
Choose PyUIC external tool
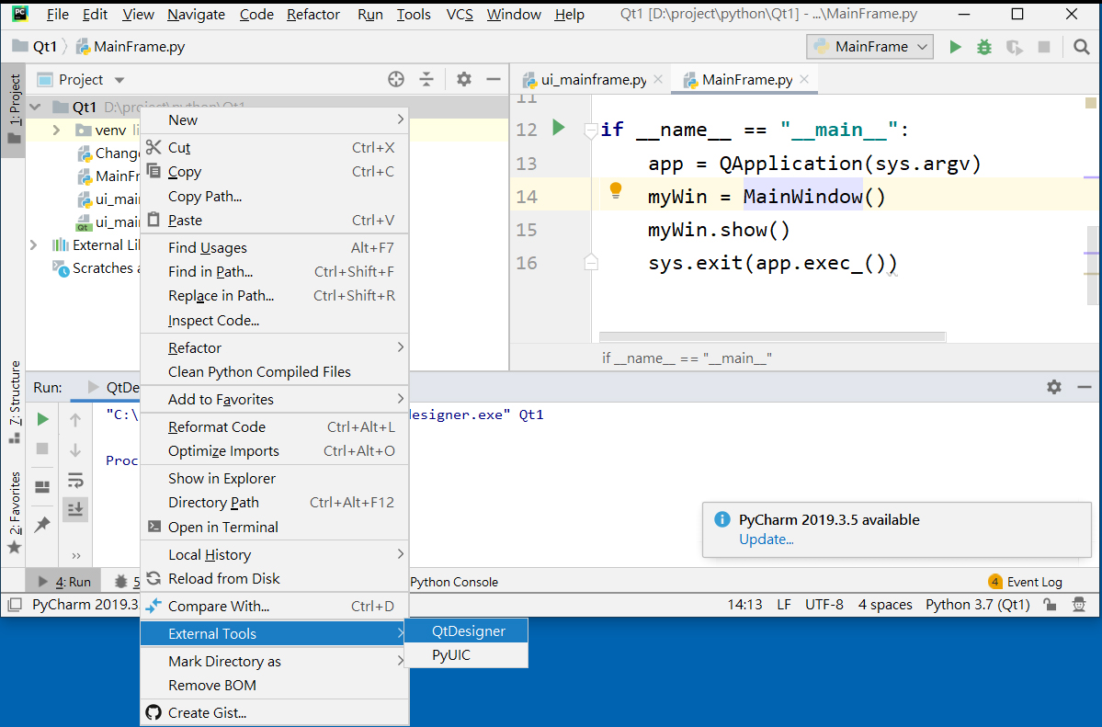[x=466, y=655]
